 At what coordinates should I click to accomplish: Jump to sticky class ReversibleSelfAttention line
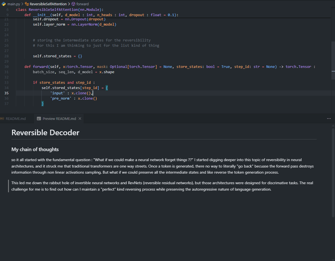point(60,10)
